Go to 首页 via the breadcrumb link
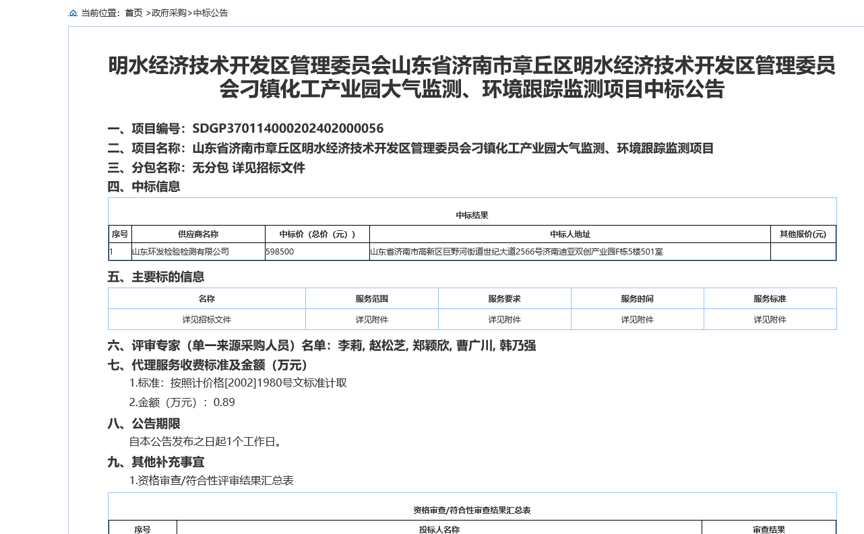The width and height of the screenshot is (864, 534). pyautogui.click(x=133, y=13)
